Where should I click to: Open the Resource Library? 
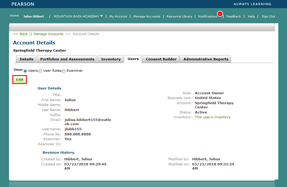[179, 17]
